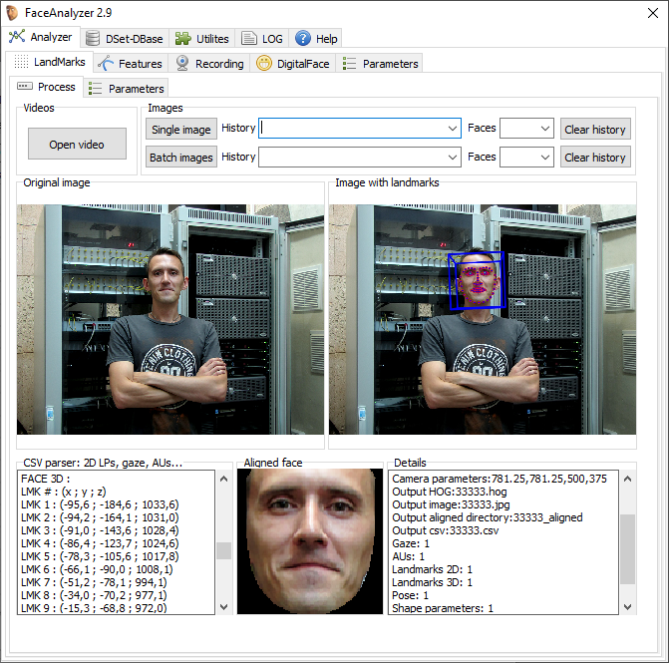This screenshot has height=663, width=669.
Task: Click the 'Gaze: 1' line in Details
Action: [411, 543]
